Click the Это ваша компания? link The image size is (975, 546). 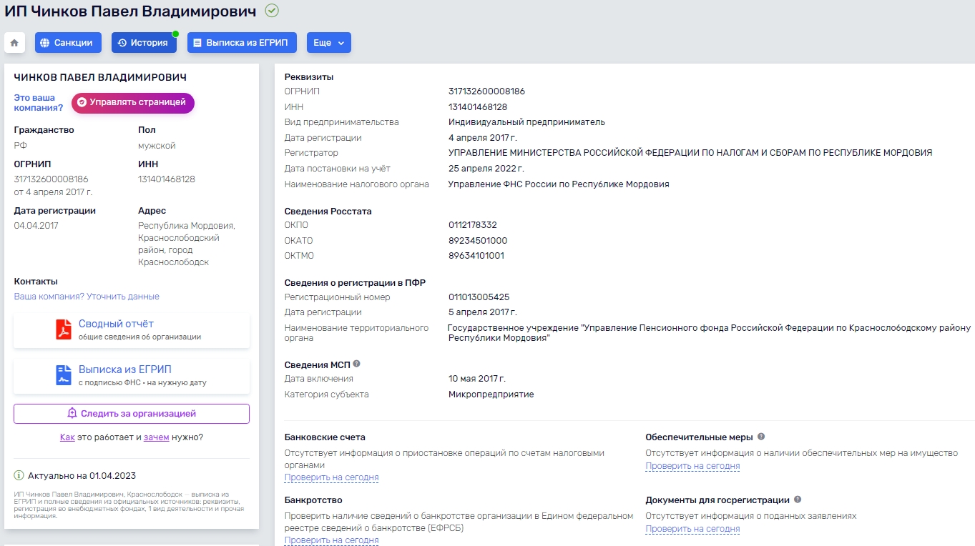(39, 103)
